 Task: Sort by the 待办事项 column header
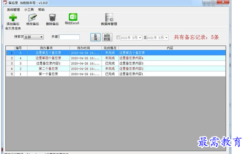(48, 48)
